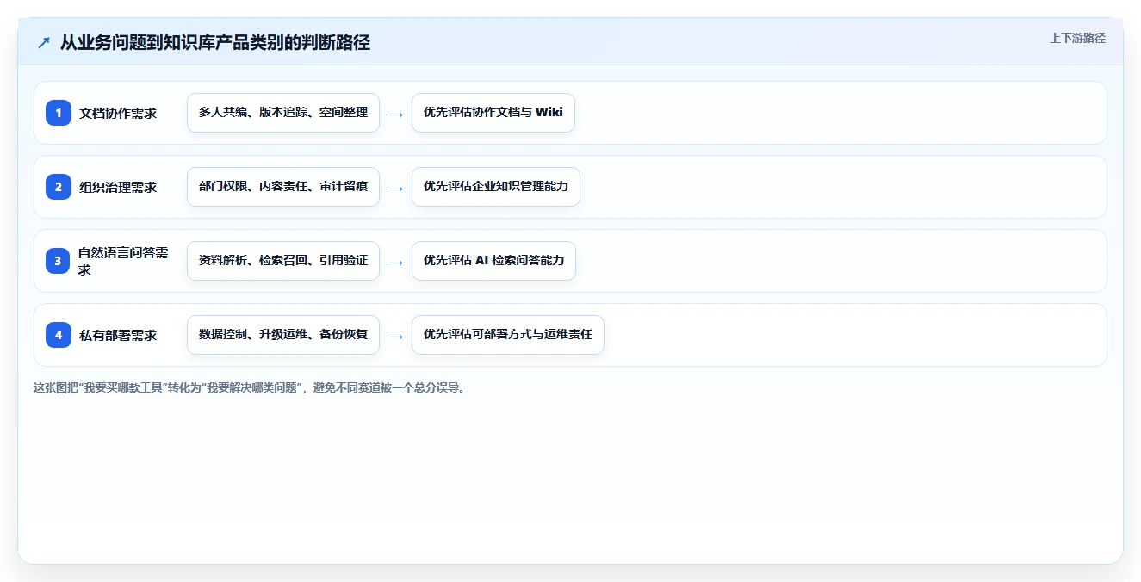
Task: Click the 优先评估可部署方式与运维责任 box
Action: [508, 335]
